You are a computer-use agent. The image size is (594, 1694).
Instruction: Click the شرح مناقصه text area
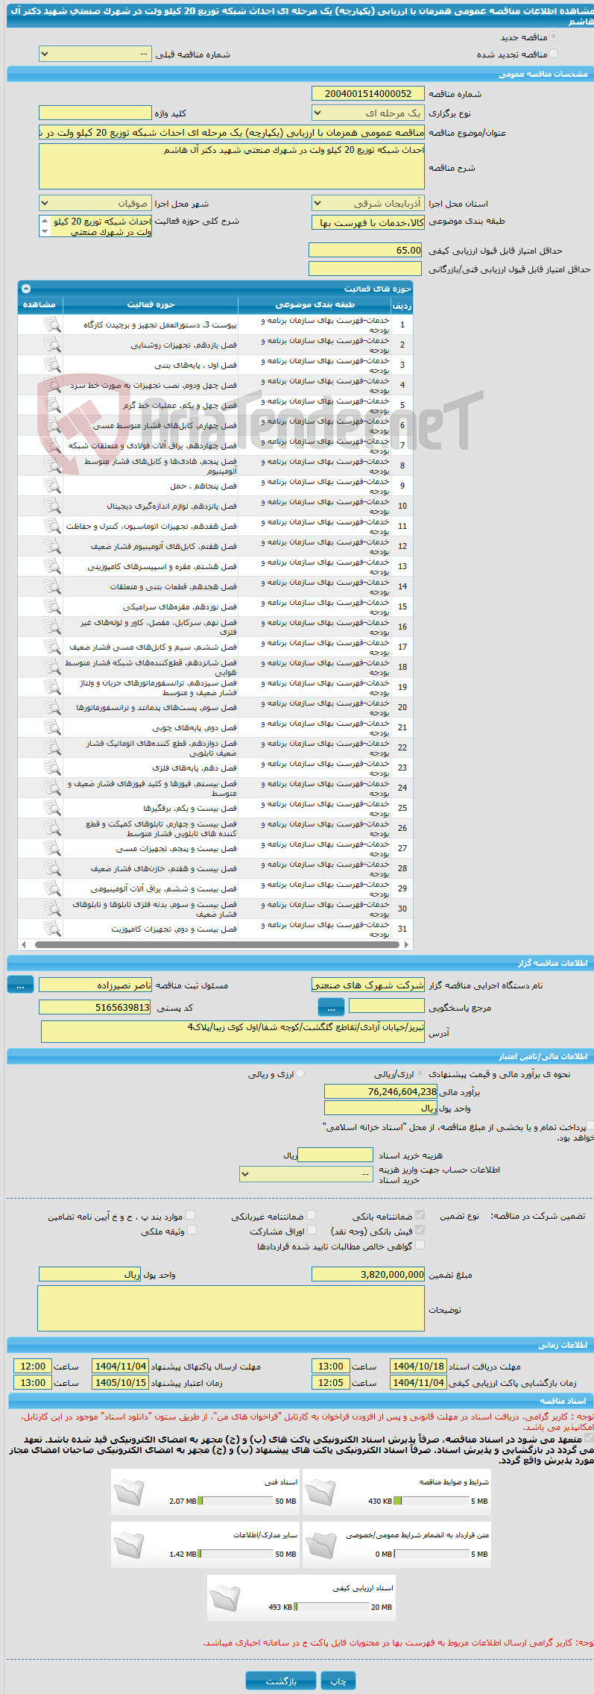point(231,166)
